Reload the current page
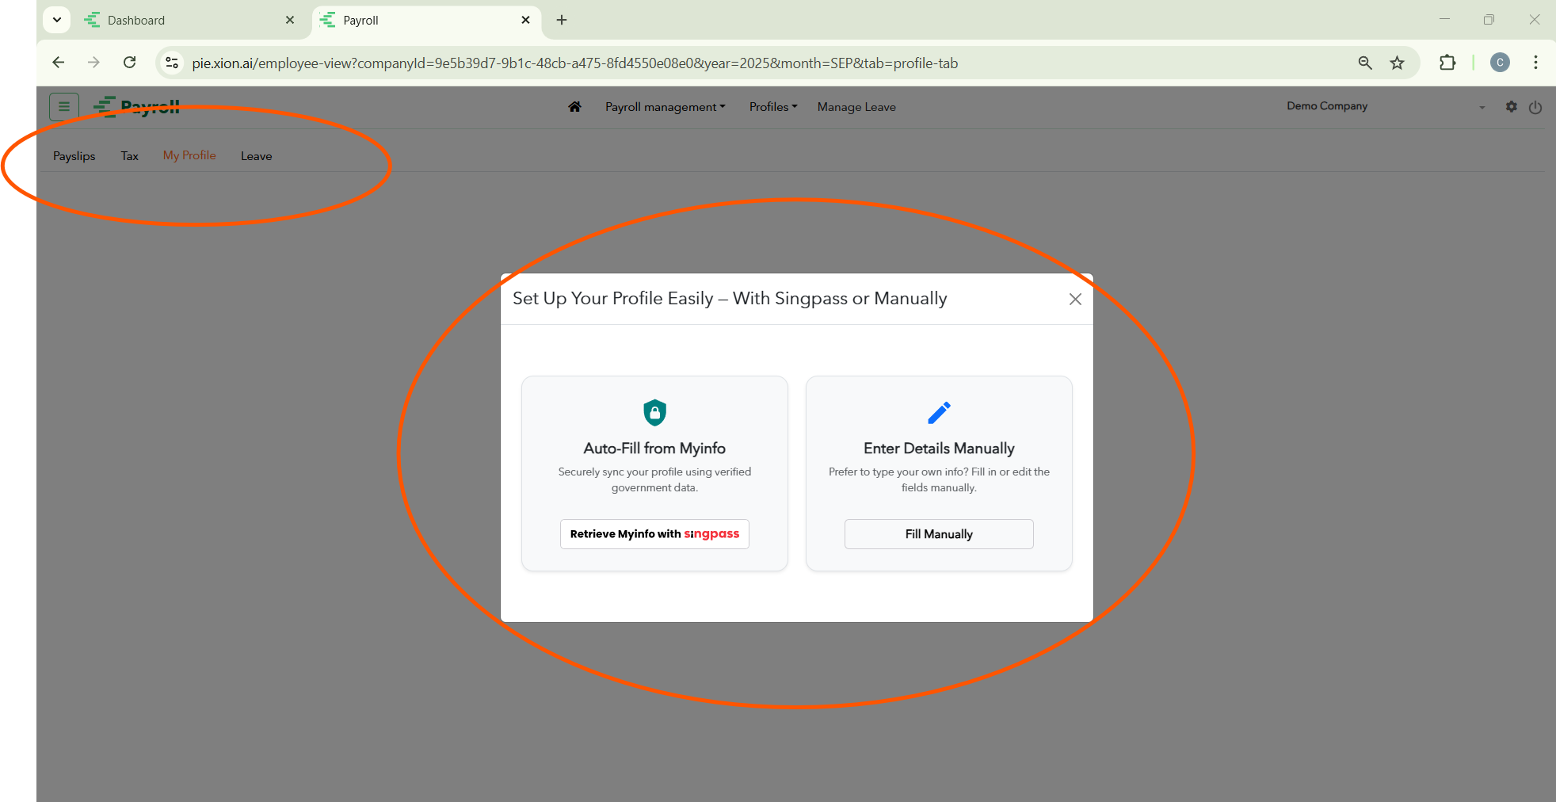1556x802 pixels. [x=130, y=63]
